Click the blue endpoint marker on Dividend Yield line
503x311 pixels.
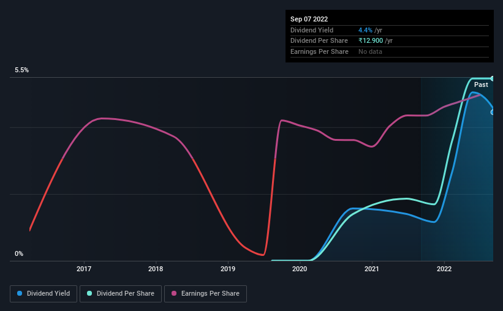point(493,112)
